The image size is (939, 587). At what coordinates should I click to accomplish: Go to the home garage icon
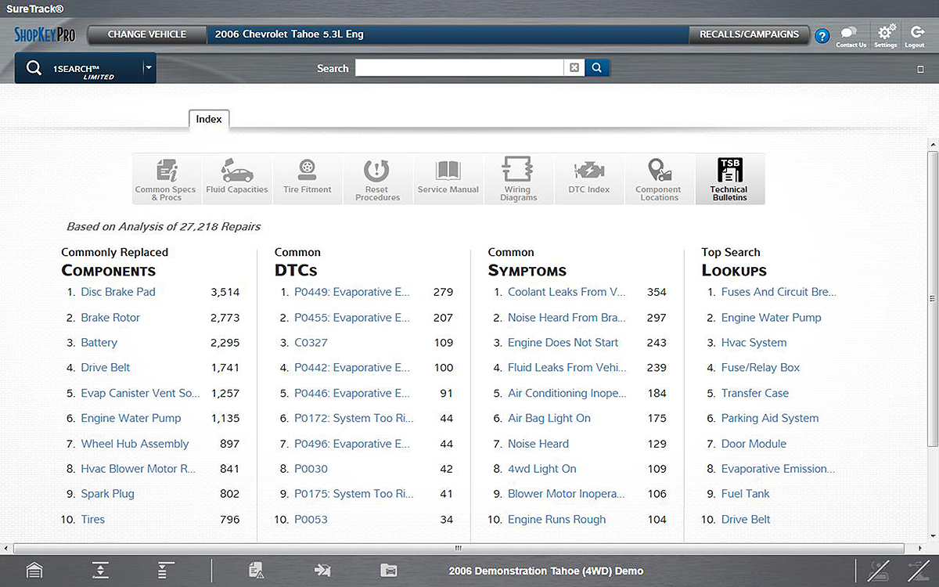[x=34, y=571]
